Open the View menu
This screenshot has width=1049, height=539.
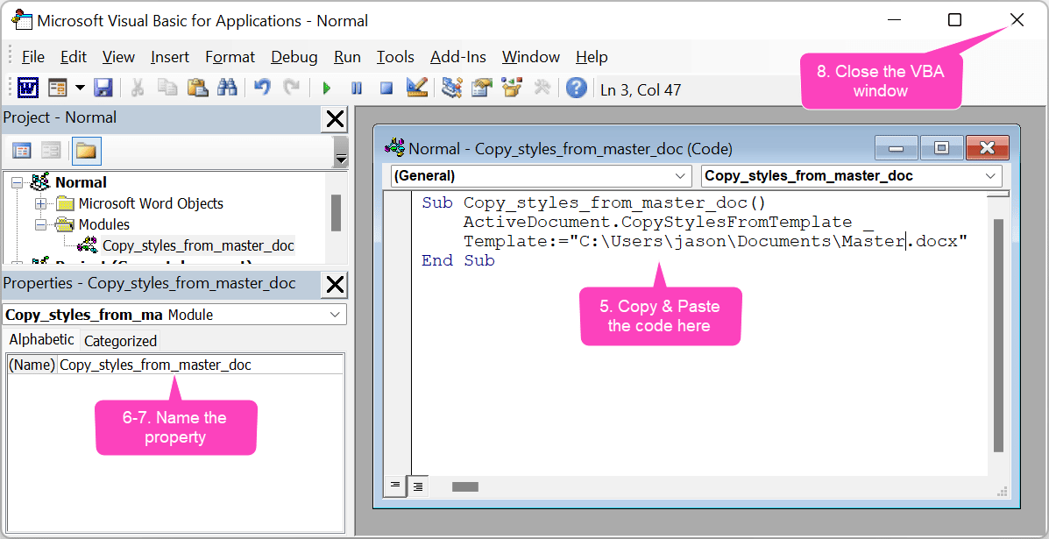click(x=118, y=57)
